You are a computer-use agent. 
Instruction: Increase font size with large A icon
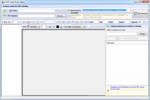click(50, 27)
